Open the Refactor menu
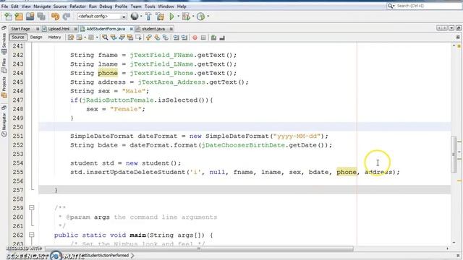The width and height of the screenshot is (463, 260). coord(77,6)
